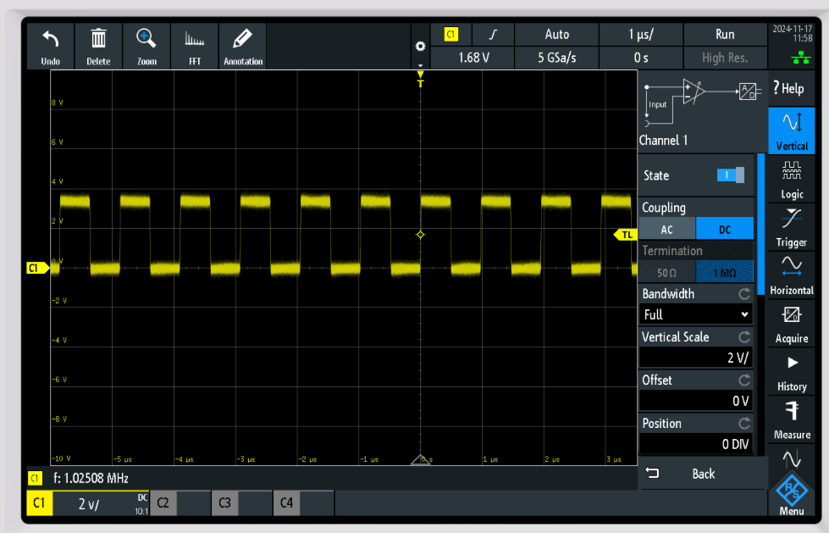Click the network connection status icon

click(801, 58)
